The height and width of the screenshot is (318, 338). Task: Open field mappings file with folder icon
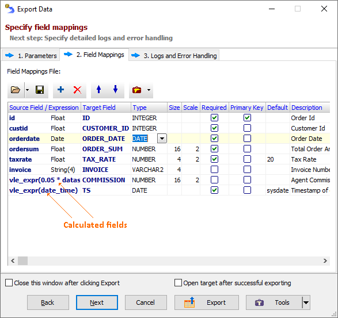tap(16, 90)
